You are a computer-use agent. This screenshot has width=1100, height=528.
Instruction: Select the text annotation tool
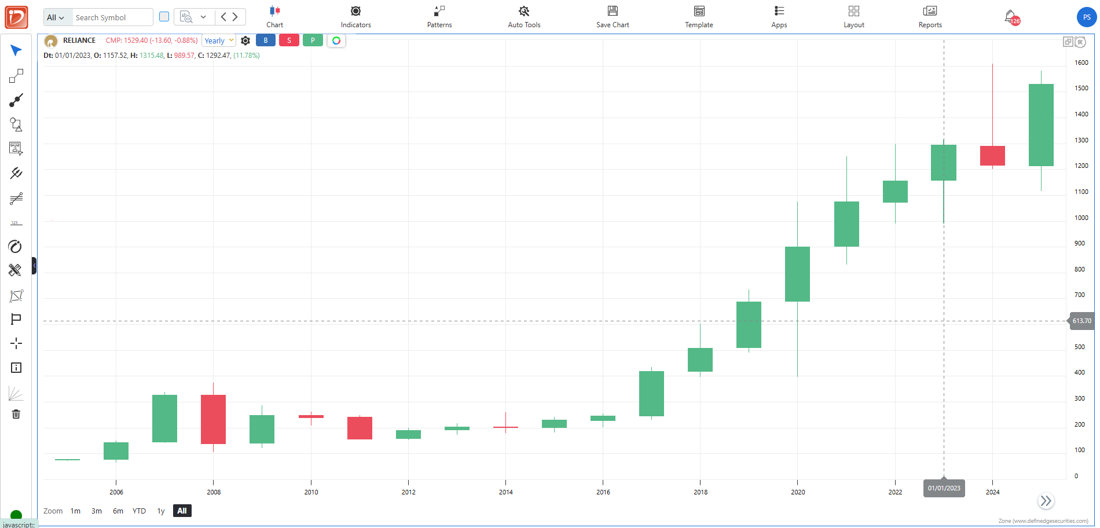[x=16, y=149]
